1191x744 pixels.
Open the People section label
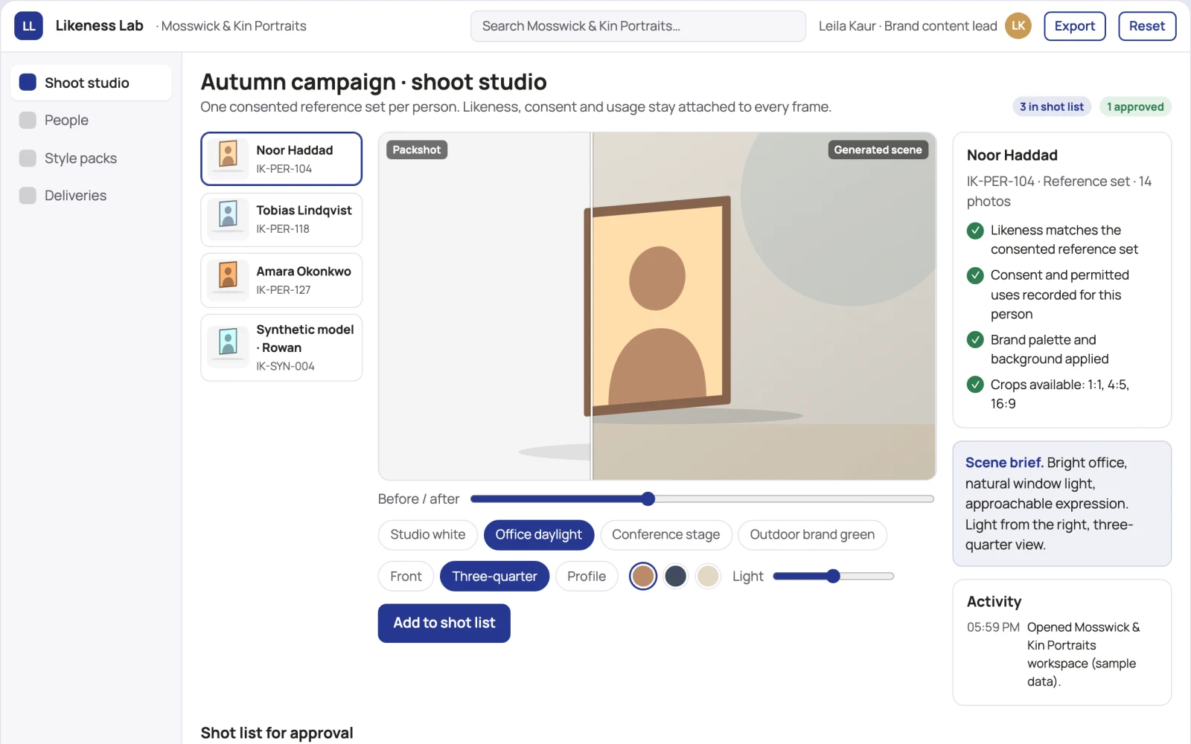coord(66,121)
